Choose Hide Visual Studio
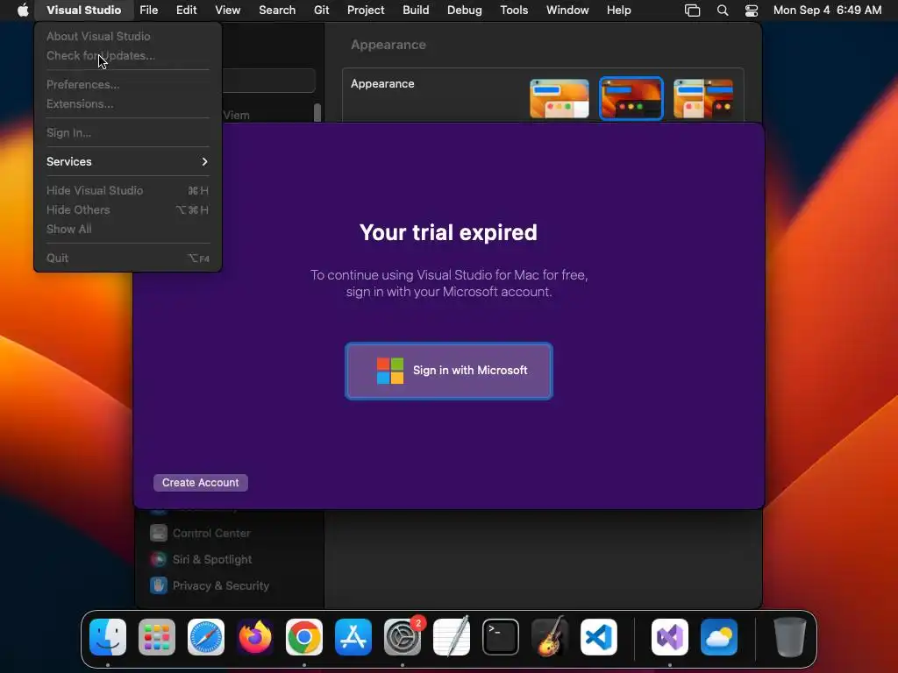 point(127,190)
